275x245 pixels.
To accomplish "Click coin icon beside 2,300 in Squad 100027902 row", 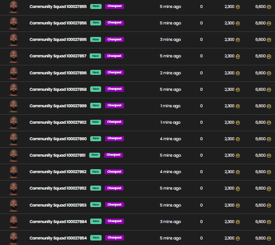I will tap(238, 123).
